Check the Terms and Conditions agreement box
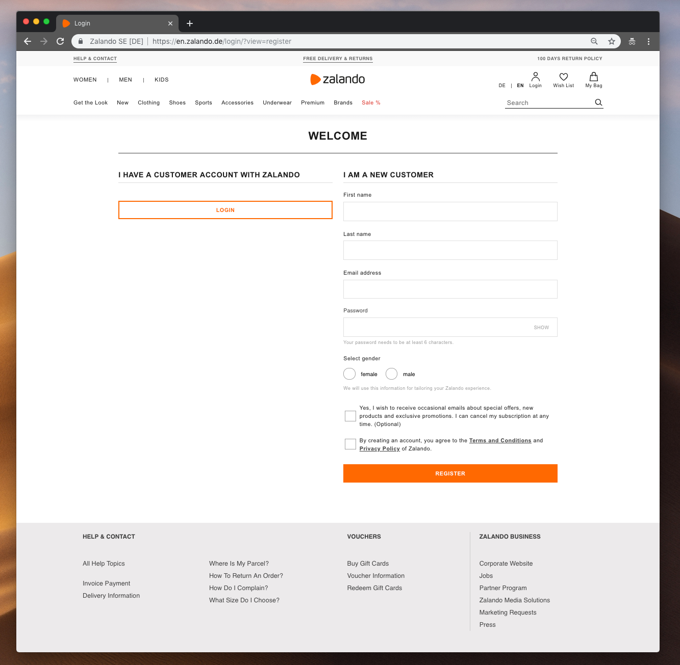The image size is (680, 665). (350, 444)
